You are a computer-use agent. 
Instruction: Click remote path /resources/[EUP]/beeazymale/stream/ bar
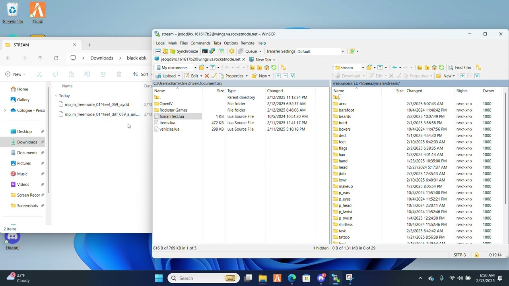(x=420, y=83)
